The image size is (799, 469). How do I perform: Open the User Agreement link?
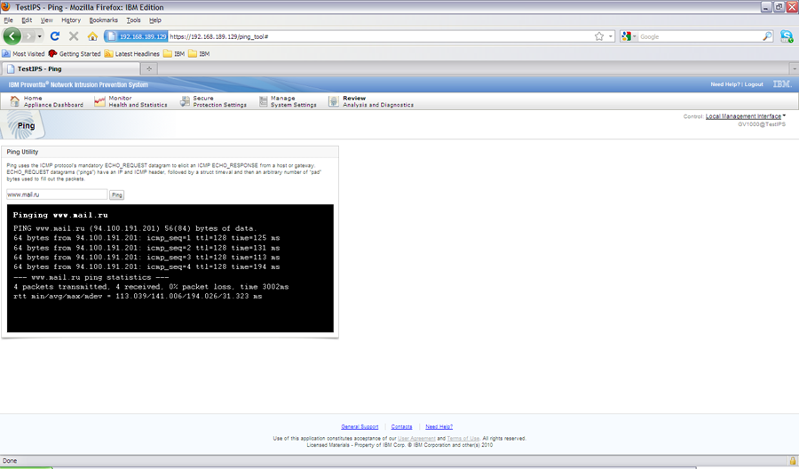click(x=416, y=439)
